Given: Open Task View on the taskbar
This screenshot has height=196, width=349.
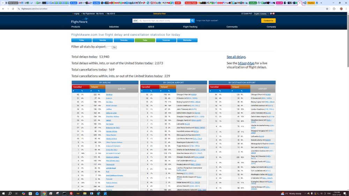Looking at the screenshot, I should 16,194.
